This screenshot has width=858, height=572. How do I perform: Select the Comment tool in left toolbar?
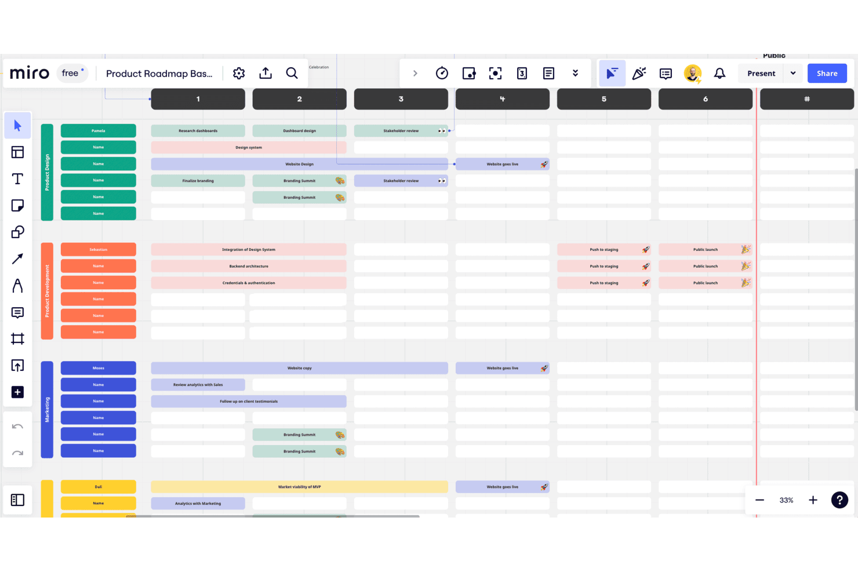[x=17, y=312]
